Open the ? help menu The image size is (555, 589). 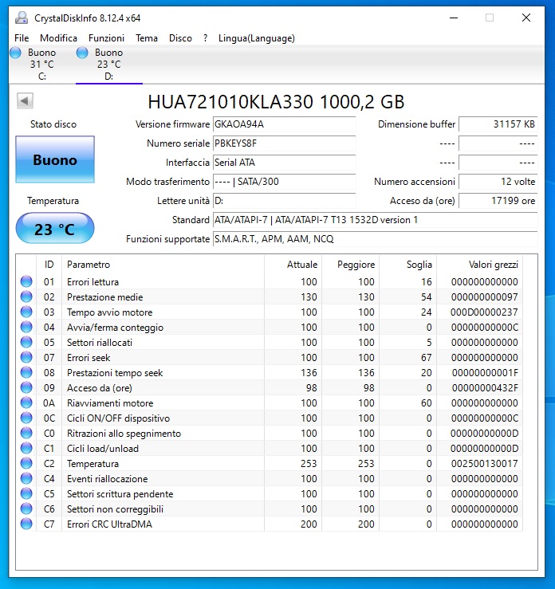[205, 38]
